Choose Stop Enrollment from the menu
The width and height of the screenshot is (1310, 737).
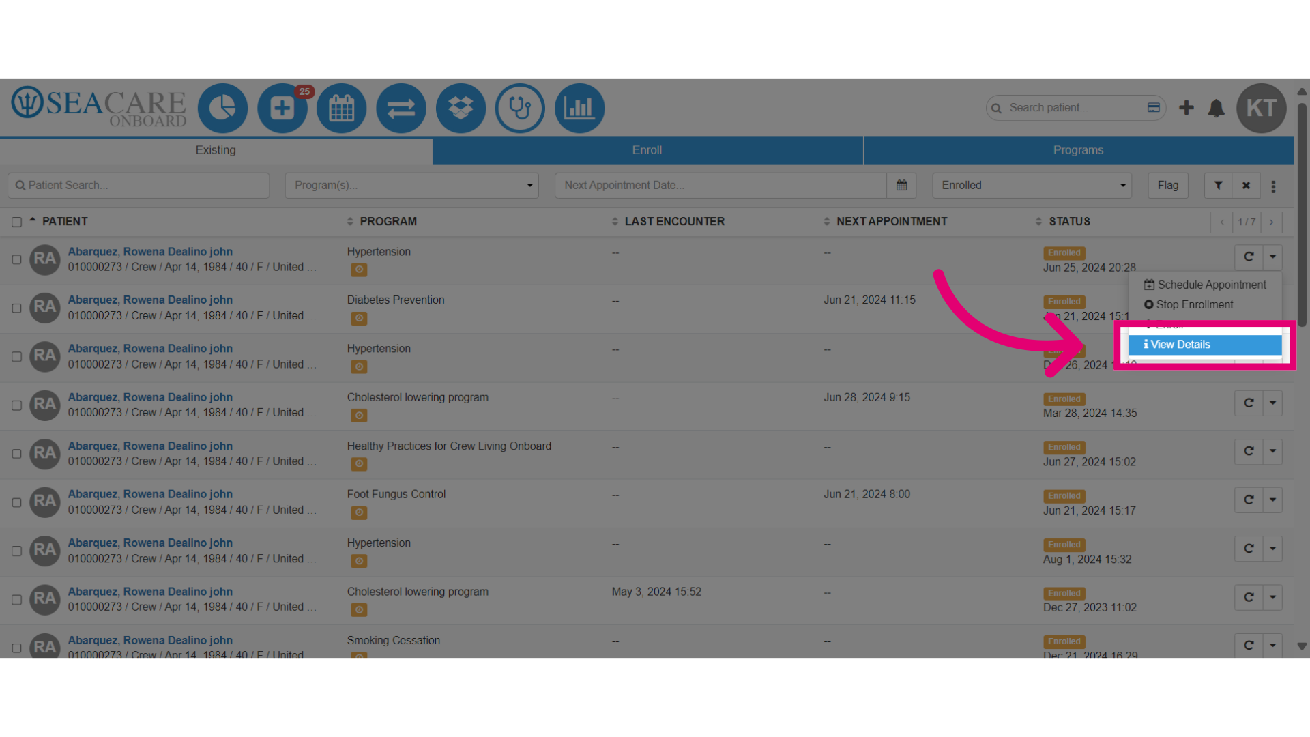click(1204, 305)
